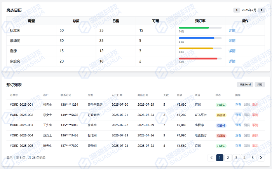
Task: Open 详情 for 家庭房 room type
Action: pyautogui.click(x=232, y=61)
